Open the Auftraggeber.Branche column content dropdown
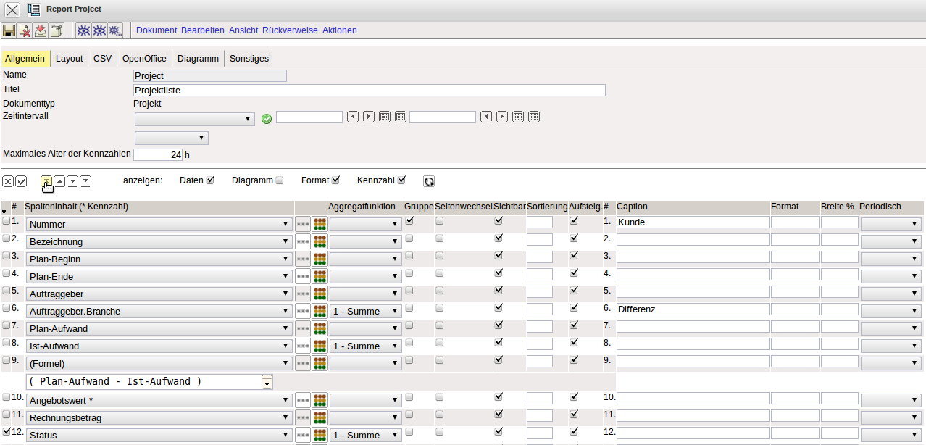Image resolution: width=926 pixels, height=445 pixels. pos(159,312)
